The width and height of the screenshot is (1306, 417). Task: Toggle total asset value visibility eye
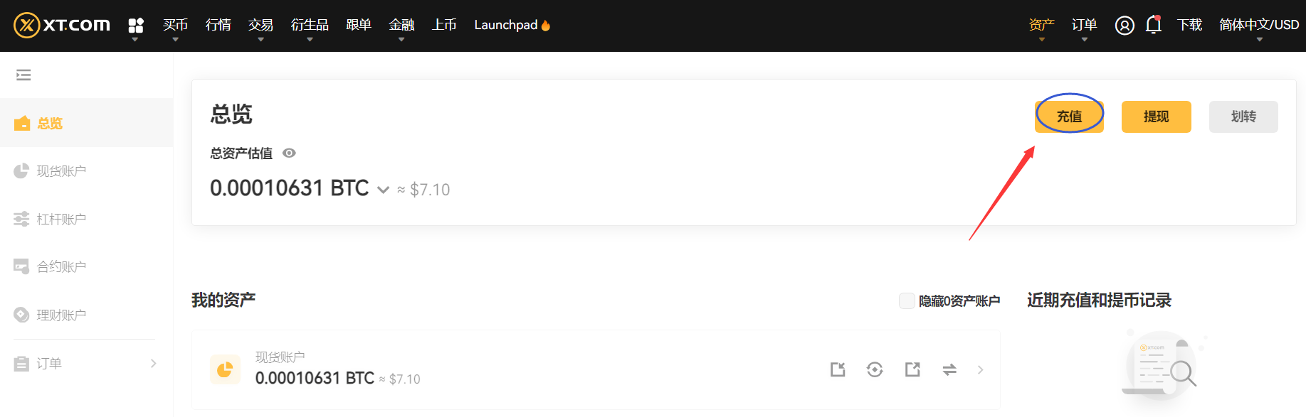coord(289,153)
